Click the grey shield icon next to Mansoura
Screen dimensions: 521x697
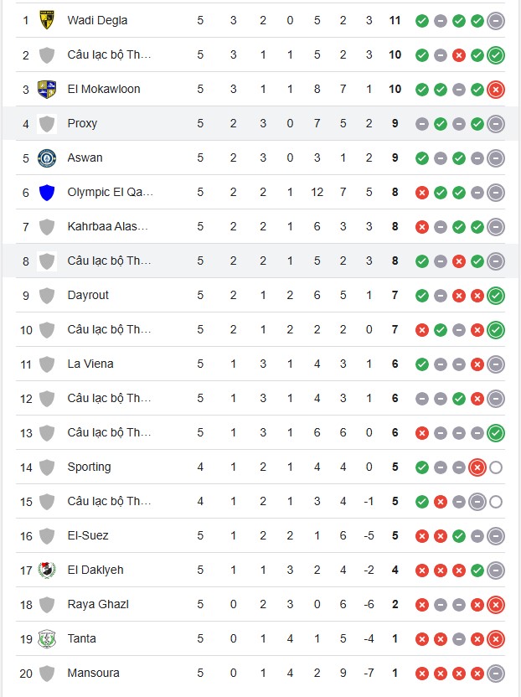(x=47, y=673)
